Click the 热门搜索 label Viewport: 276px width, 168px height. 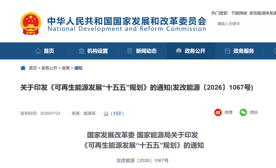click(x=220, y=13)
